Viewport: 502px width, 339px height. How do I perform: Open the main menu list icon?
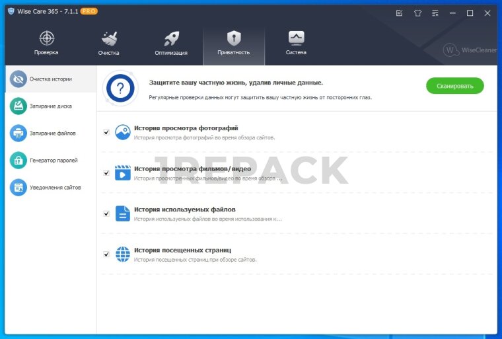pos(435,13)
